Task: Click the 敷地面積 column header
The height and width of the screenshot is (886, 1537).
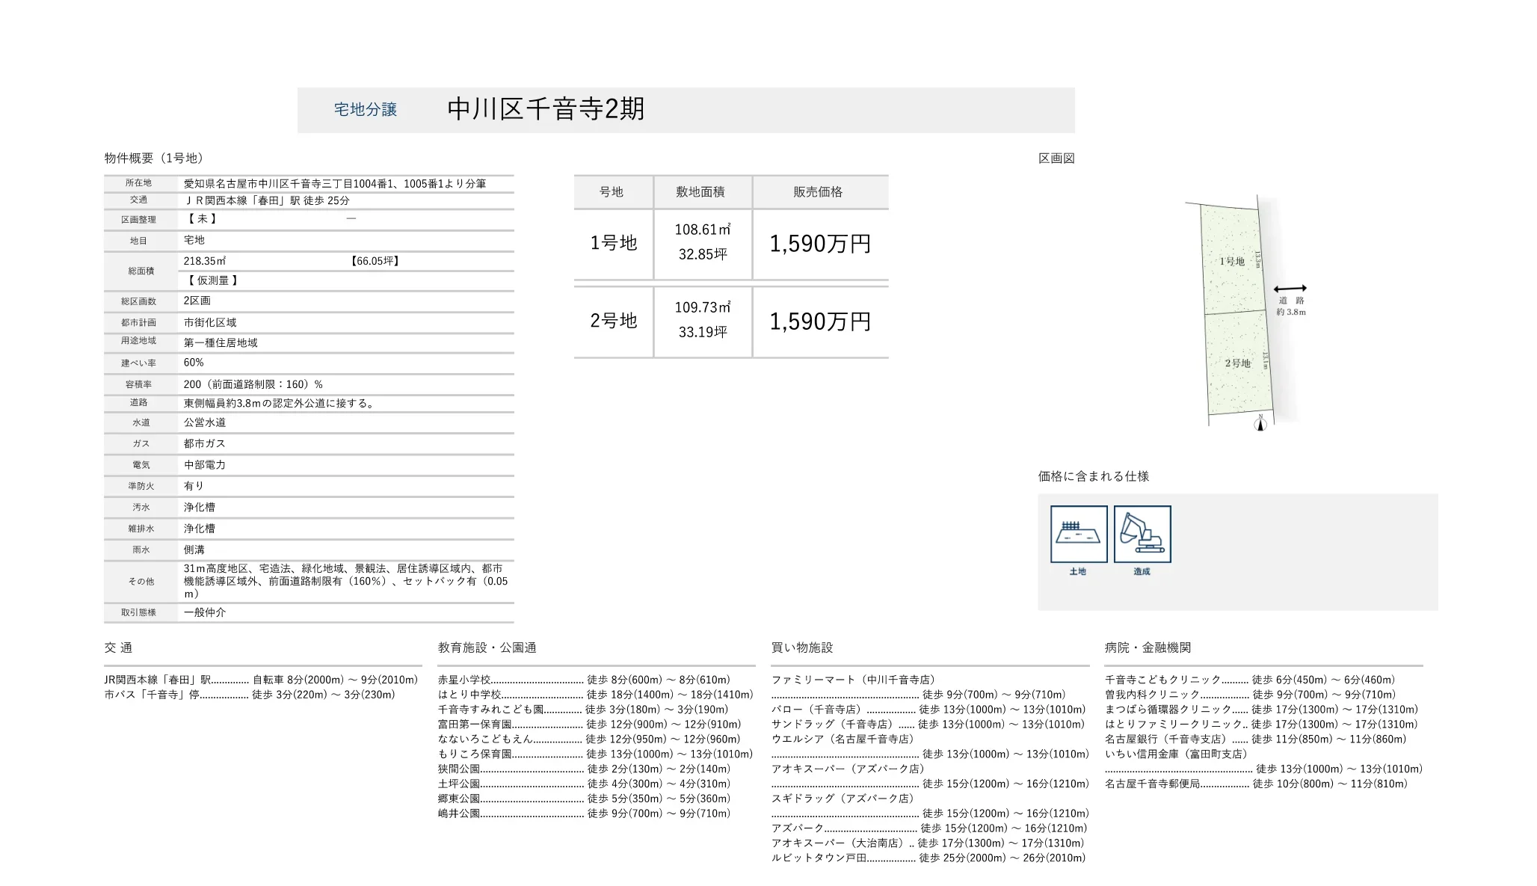Action: click(700, 192)
